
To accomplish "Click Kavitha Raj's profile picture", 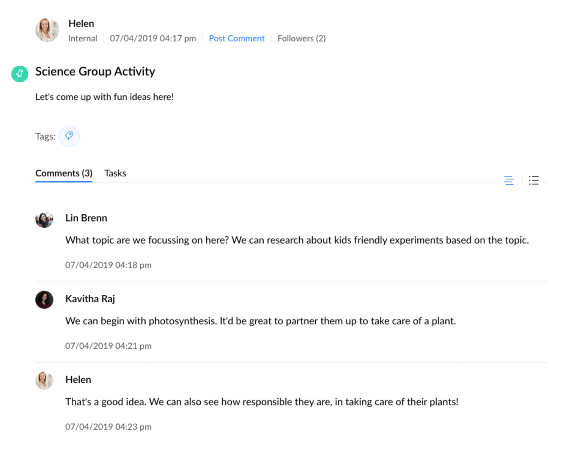I will point(44,300).
